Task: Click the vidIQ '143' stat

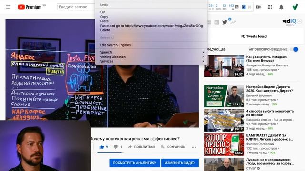Action: click(231, 6)
